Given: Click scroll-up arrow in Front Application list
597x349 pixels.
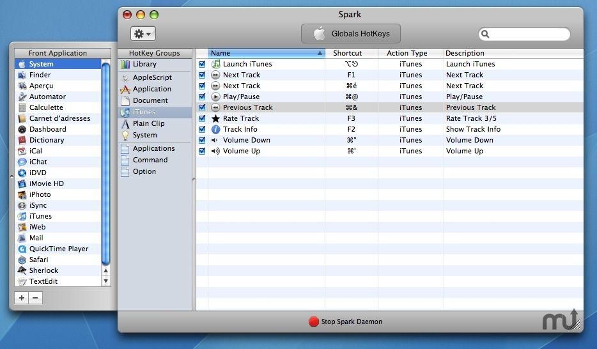Looking at the screenshot, I should [106, 270].
